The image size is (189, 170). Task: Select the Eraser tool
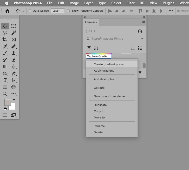pos(14,60)
